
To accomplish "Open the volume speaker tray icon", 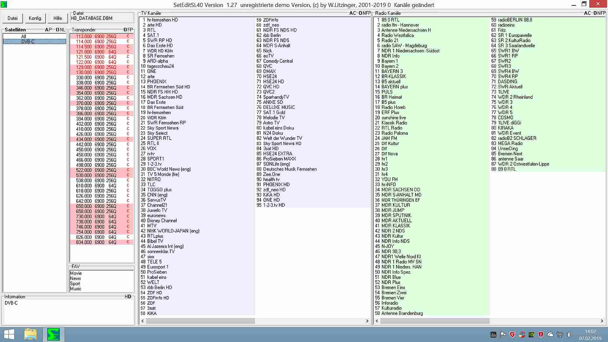I will (569, 335).
